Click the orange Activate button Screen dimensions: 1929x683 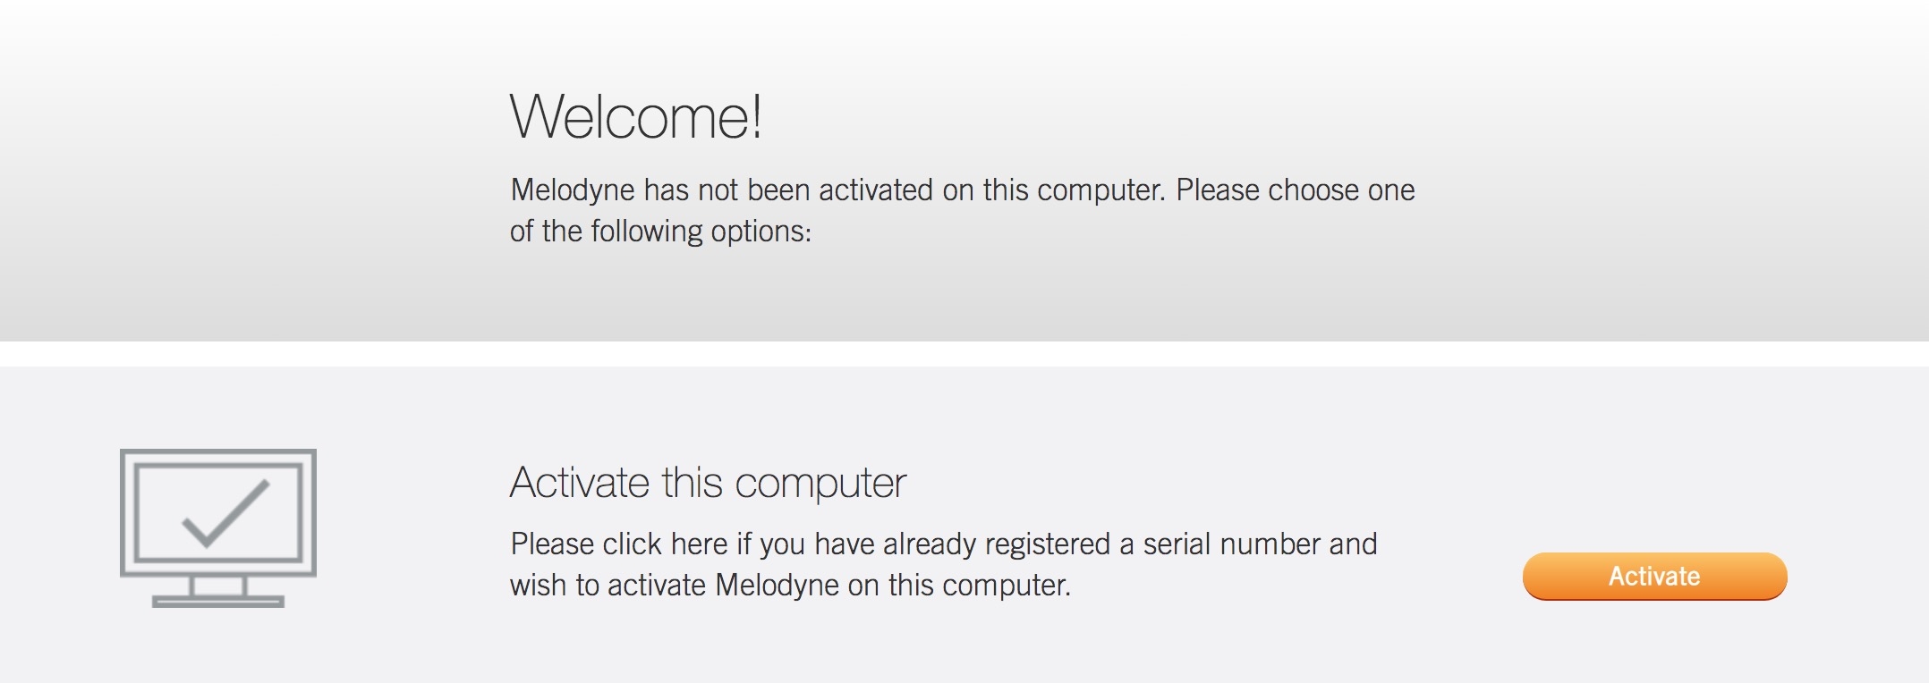click(1654, 576)
